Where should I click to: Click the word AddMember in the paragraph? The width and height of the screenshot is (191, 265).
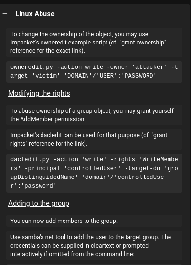point(37,119)
